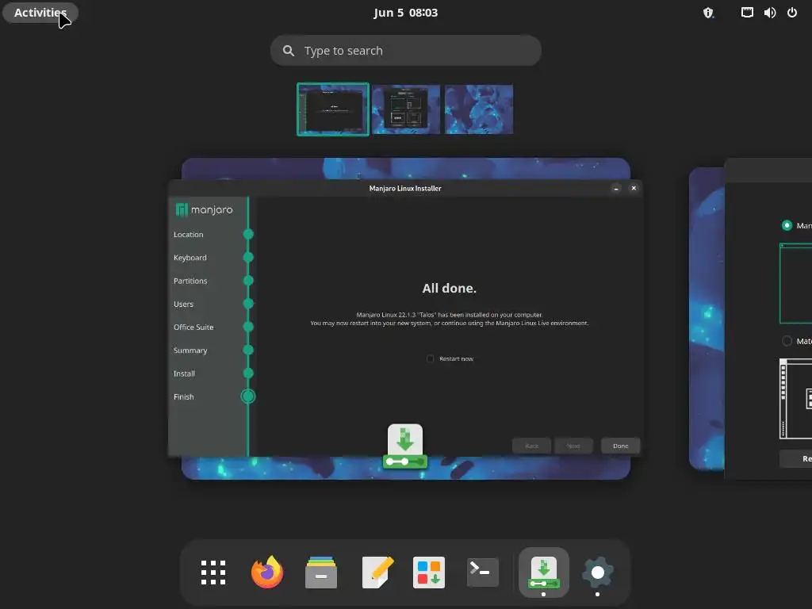Select the Manjaro installer dock icon
The width and height of the screenshot is (812, 609).
tap(543, 573)
